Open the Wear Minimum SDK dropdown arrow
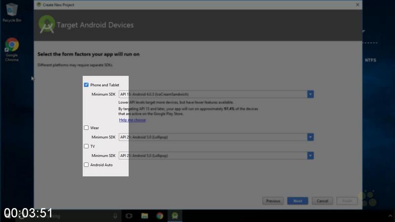This screenshot has height=222, width=395. pyautogui.click(x=311, y=137)
